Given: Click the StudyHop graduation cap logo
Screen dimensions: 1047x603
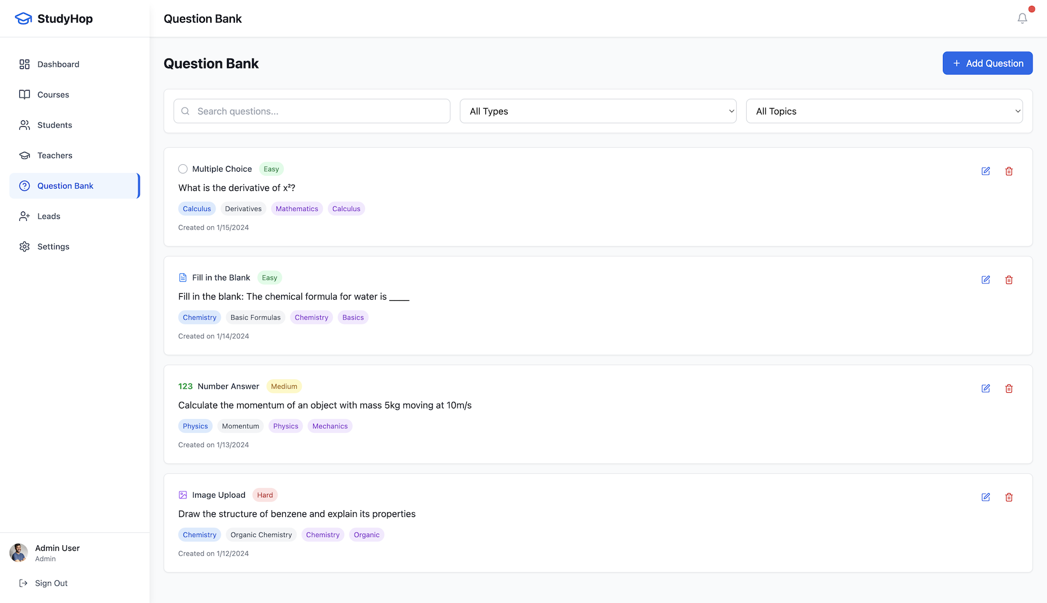Looking at the screenshot, I should (x=23, y=19).
